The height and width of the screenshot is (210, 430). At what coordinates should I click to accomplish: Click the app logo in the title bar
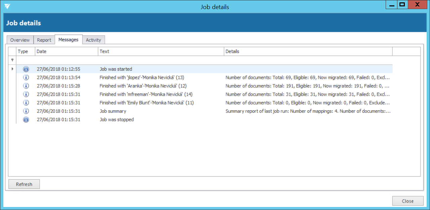tap(7, 6)
